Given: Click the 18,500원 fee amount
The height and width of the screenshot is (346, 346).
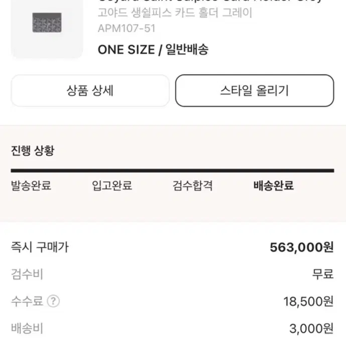Looking at the screenshot, I should [x=308, y=301].
